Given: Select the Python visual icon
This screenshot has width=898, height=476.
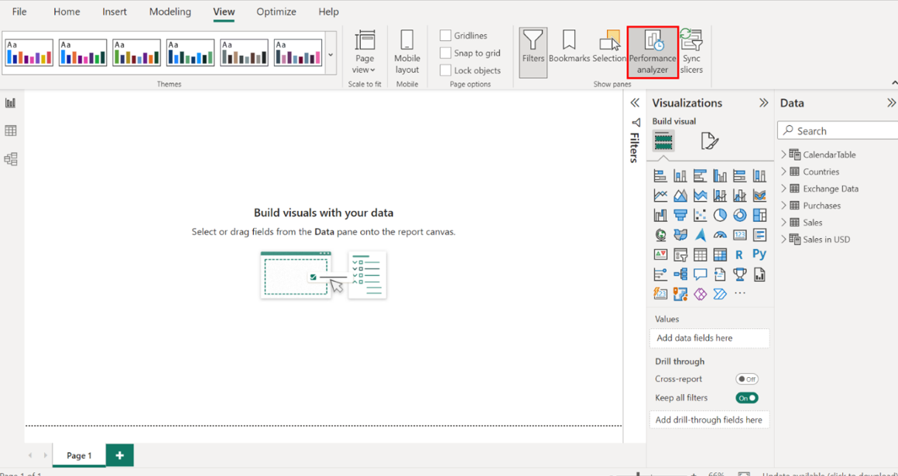Looking at the screenshot, I should tap(759, 254).
